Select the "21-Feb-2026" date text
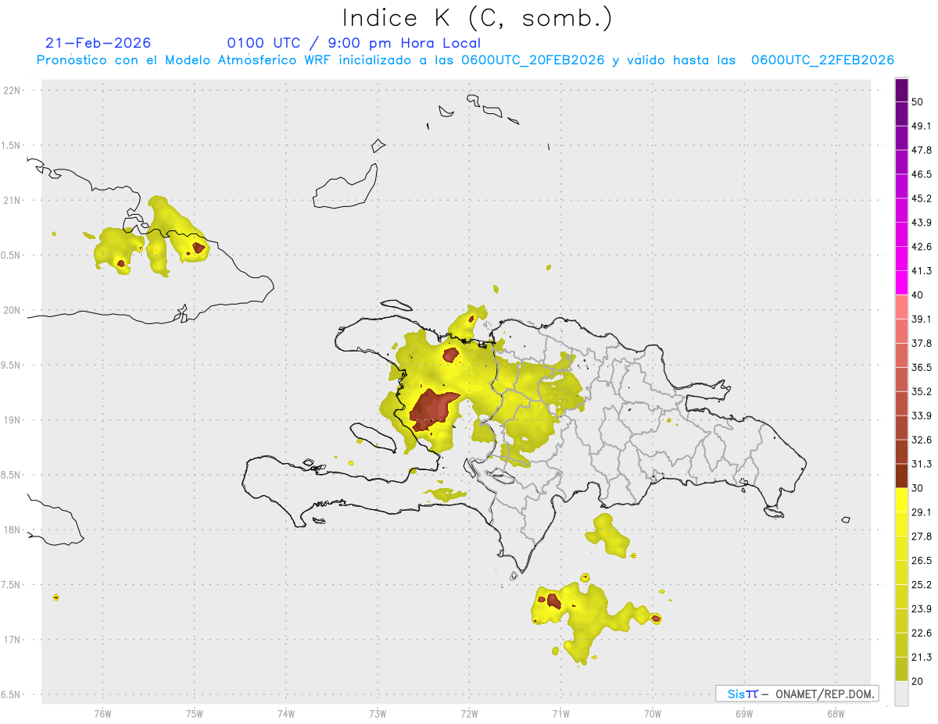The height and width of the screenshot is (724, 938). [x=98, y=43]
